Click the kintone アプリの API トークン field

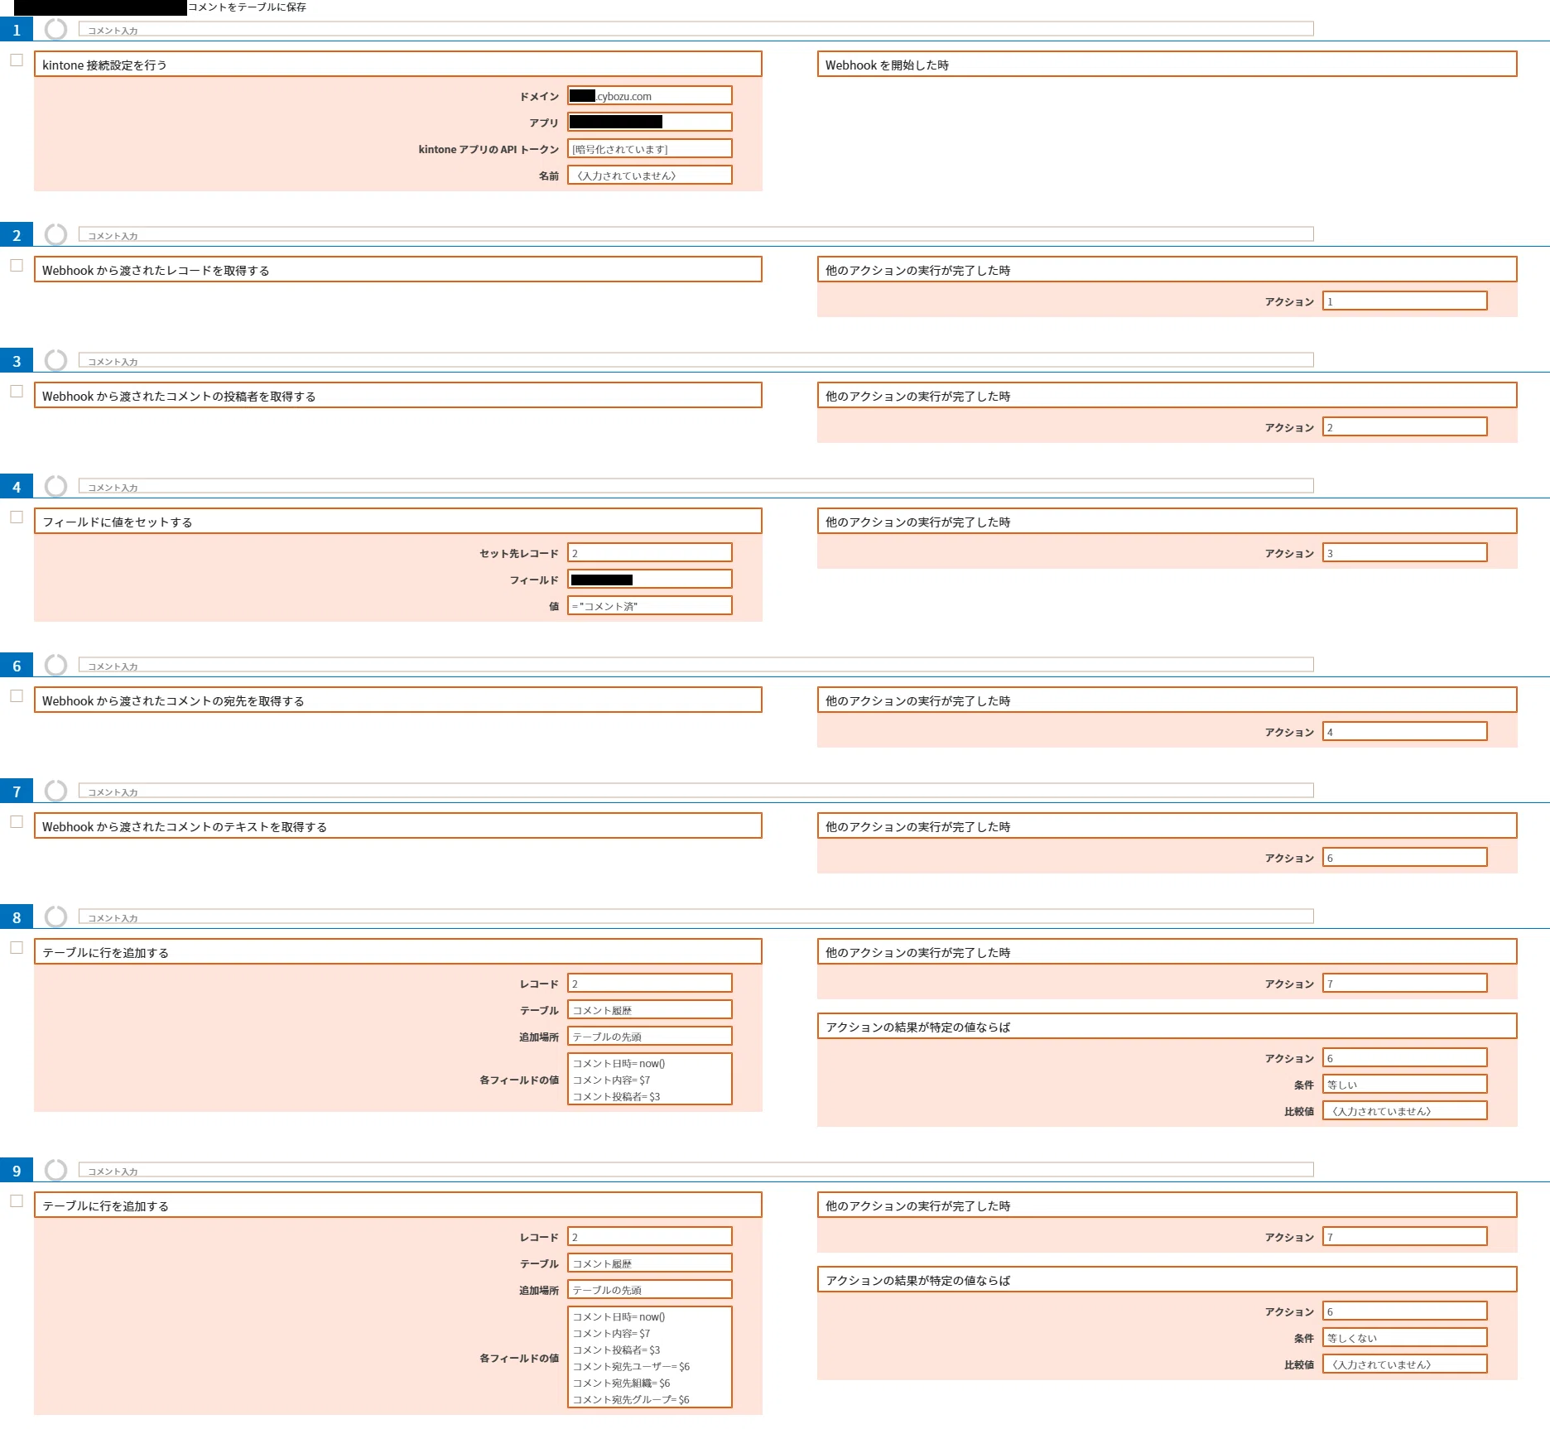pyautogui.click(x=650, y=149)
